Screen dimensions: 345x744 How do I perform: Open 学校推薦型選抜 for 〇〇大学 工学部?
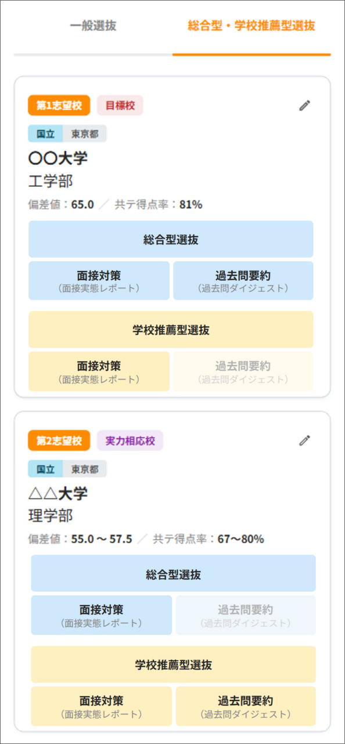coord(171,330)
